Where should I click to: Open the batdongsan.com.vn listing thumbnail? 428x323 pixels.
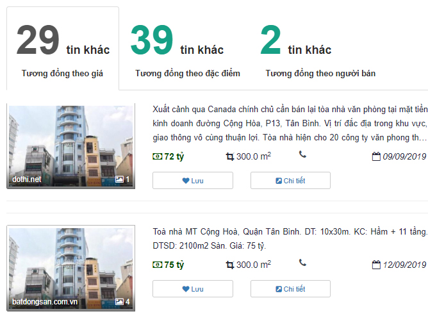coord(70,268)
